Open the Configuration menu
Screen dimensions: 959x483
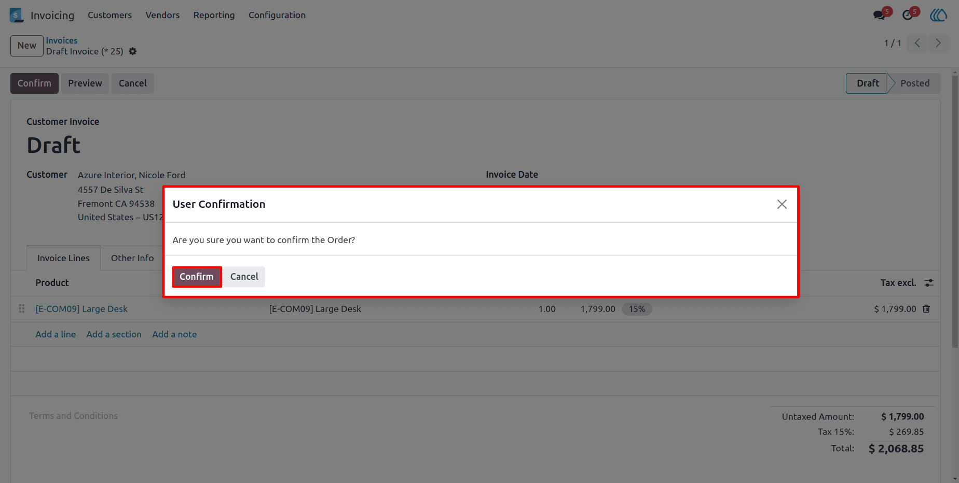tap(277, 15)
